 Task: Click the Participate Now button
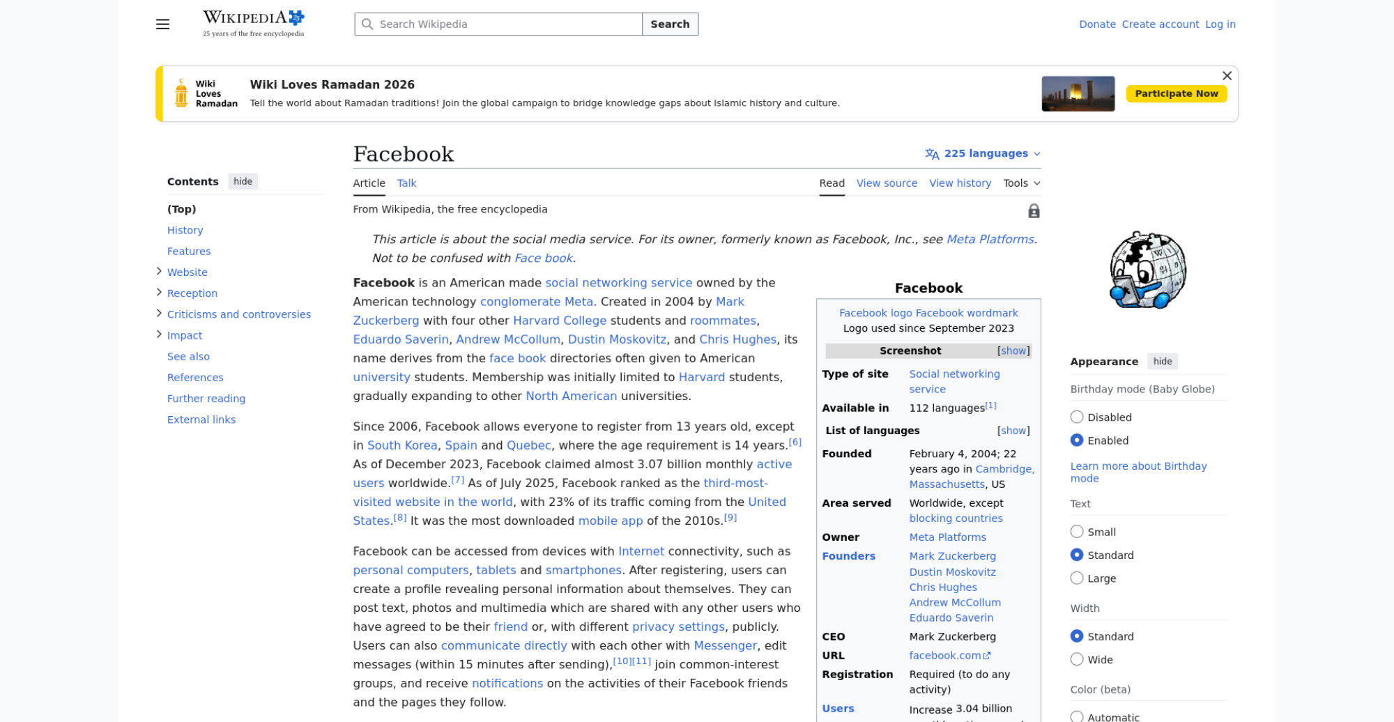pyautogui.click(x=1176, y=94)
